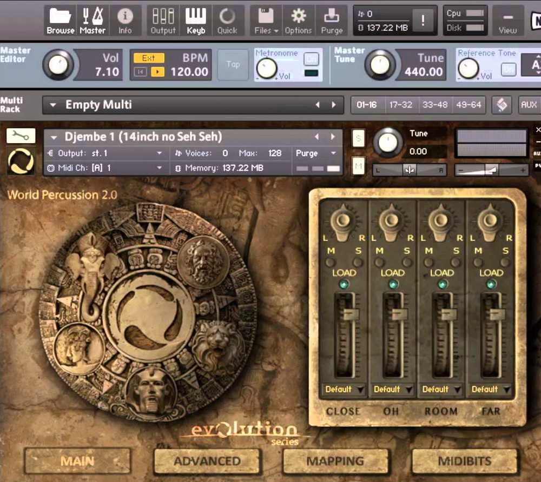Open the Options gear dialog

coord(298,21)
